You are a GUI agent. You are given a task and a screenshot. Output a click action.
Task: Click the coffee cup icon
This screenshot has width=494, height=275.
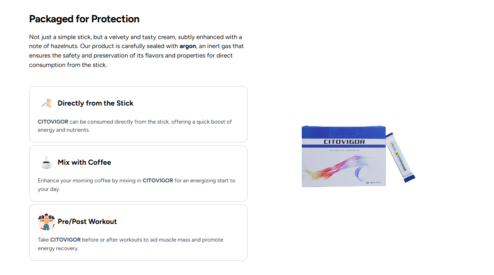pyautogui.click(x=46, y=163)
